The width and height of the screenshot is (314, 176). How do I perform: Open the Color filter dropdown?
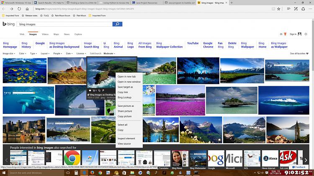23,53
